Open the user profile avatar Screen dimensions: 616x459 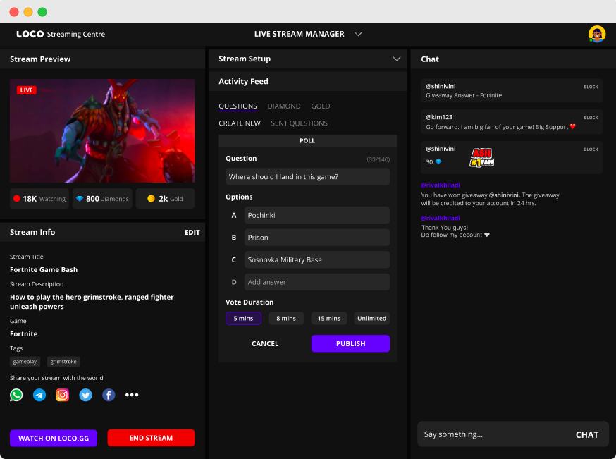[597, 34]
